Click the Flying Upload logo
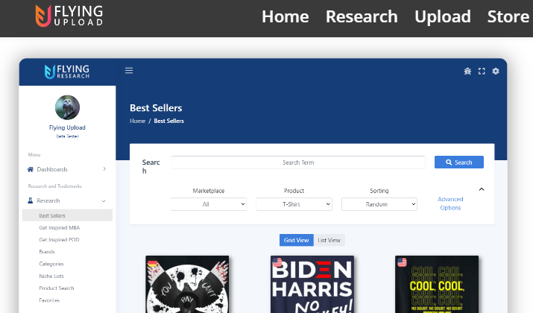This screenshot has height=313, width=533. click(x=69, y=16)
